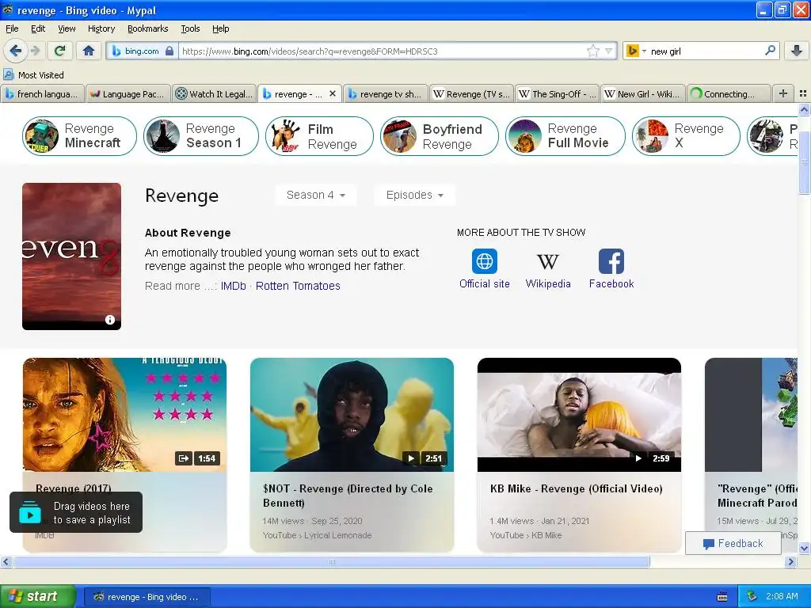The width and height of the screenshot is (811, 608).
Task: Open the Rotten Tomatoes link
Action: [298, 286]
